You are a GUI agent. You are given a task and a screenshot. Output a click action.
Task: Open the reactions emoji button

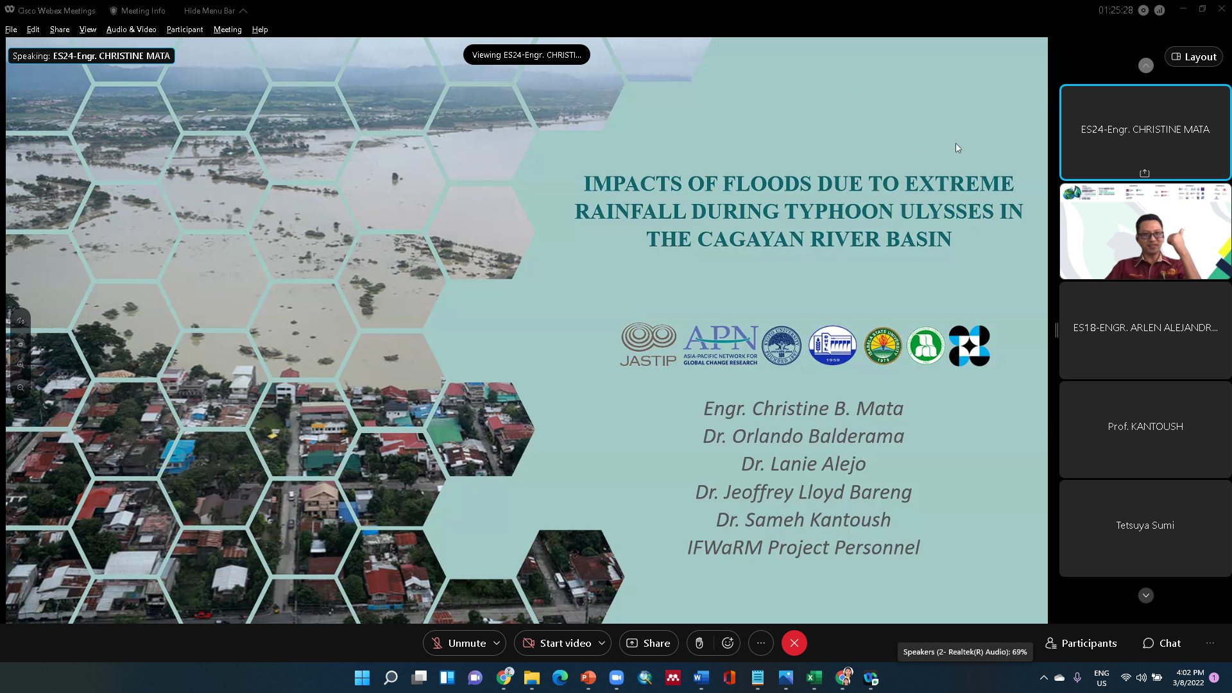pyautogui.click(x=728, y=643)
